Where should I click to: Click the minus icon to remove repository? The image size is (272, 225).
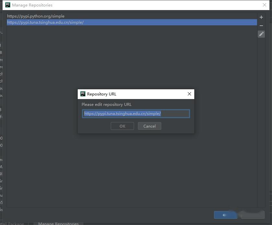point(261,26)
